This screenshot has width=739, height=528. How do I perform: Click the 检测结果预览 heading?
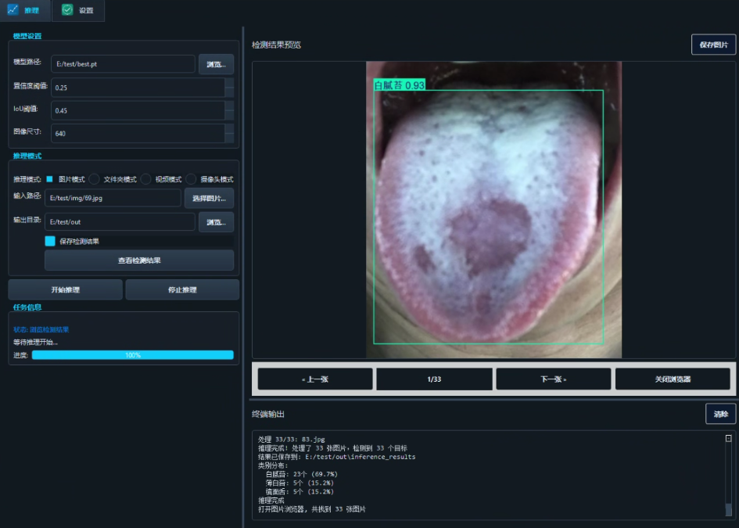click(x=276, y=45)
